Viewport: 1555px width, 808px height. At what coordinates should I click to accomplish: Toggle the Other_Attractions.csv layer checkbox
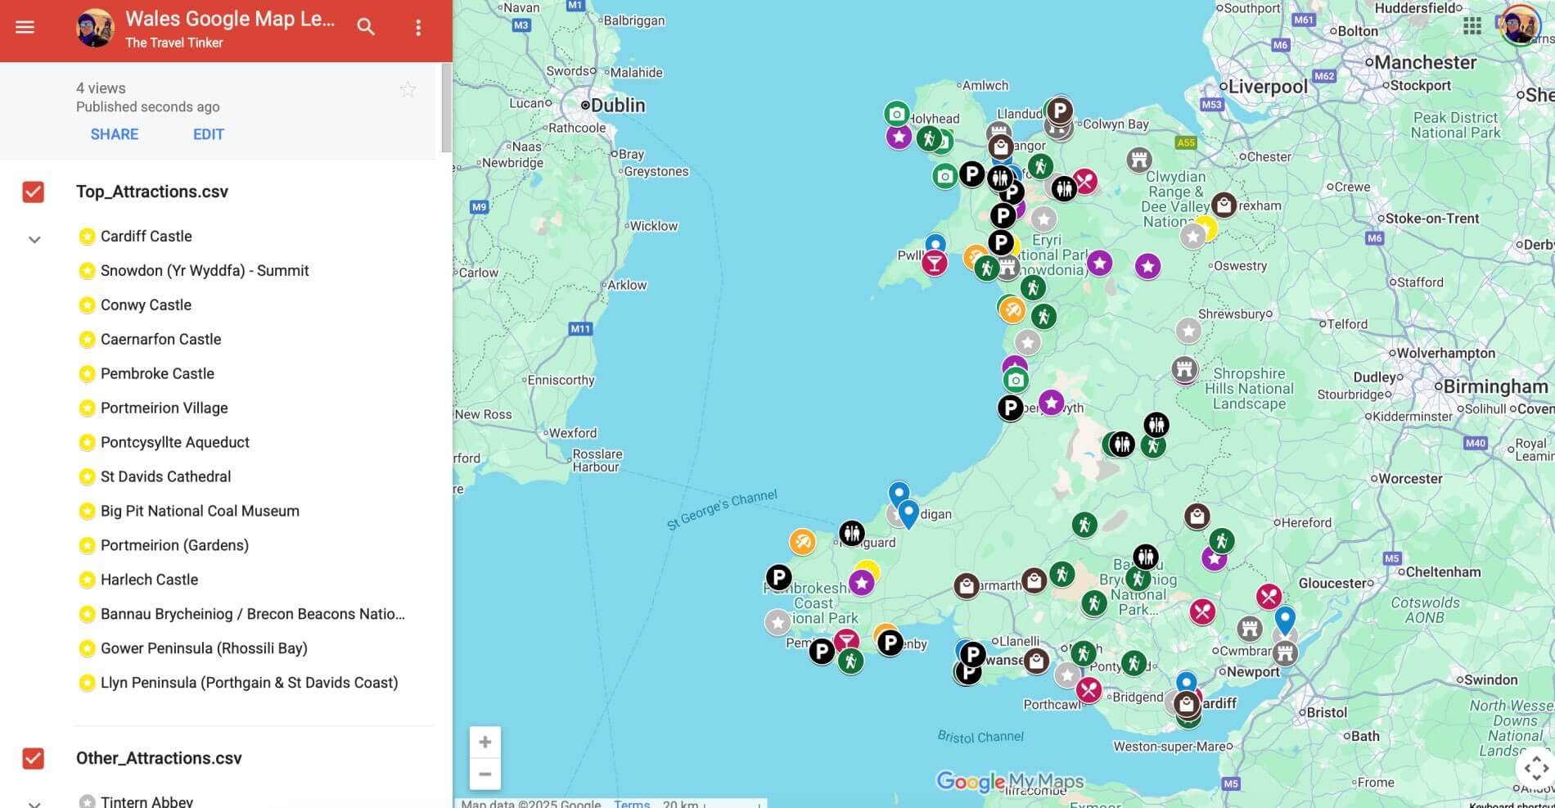34,759
